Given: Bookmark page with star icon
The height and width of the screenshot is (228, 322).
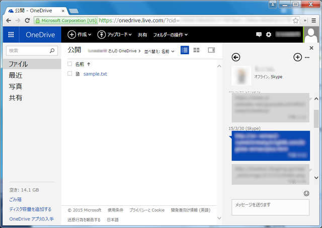Looking at the screenshot, I should pyautogui.click(x=295, y=21).
